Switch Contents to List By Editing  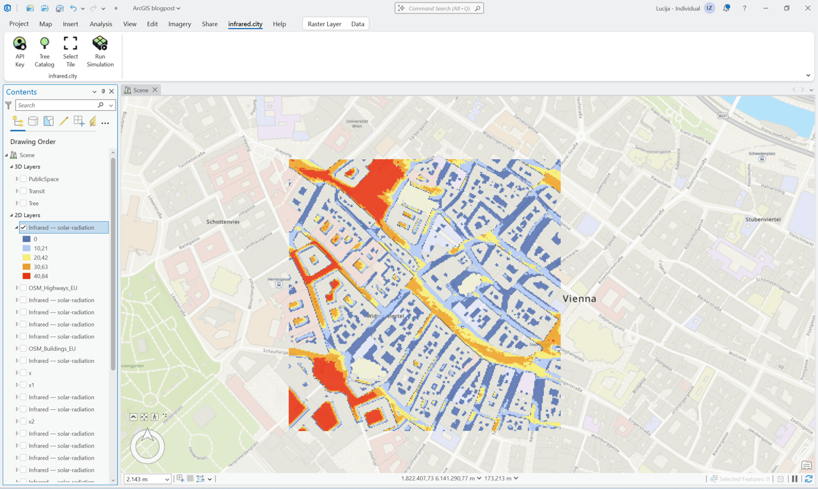(64, 122)
